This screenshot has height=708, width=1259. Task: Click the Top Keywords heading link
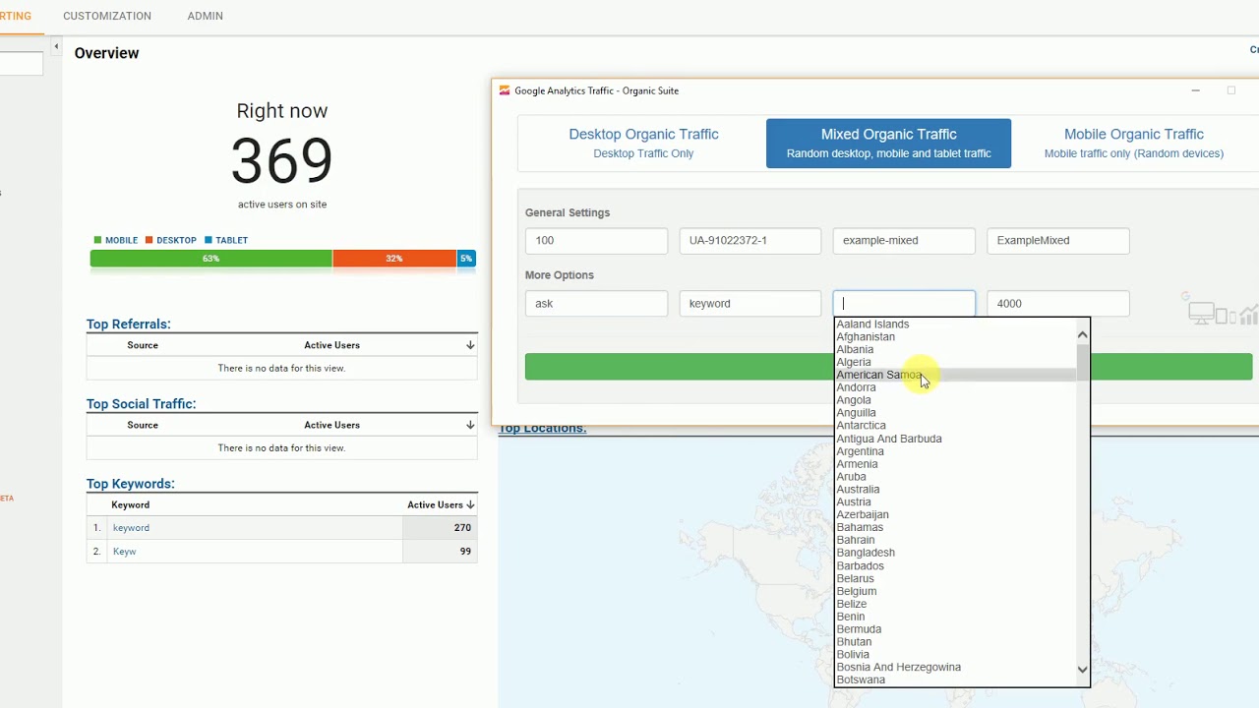coord(130,484)
